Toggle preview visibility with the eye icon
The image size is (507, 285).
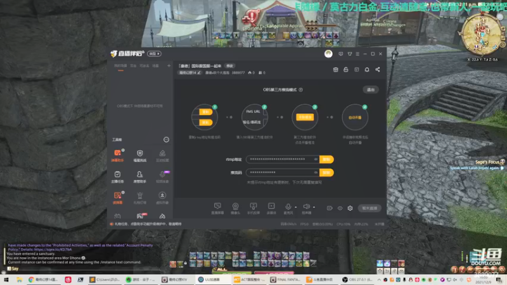340,208
